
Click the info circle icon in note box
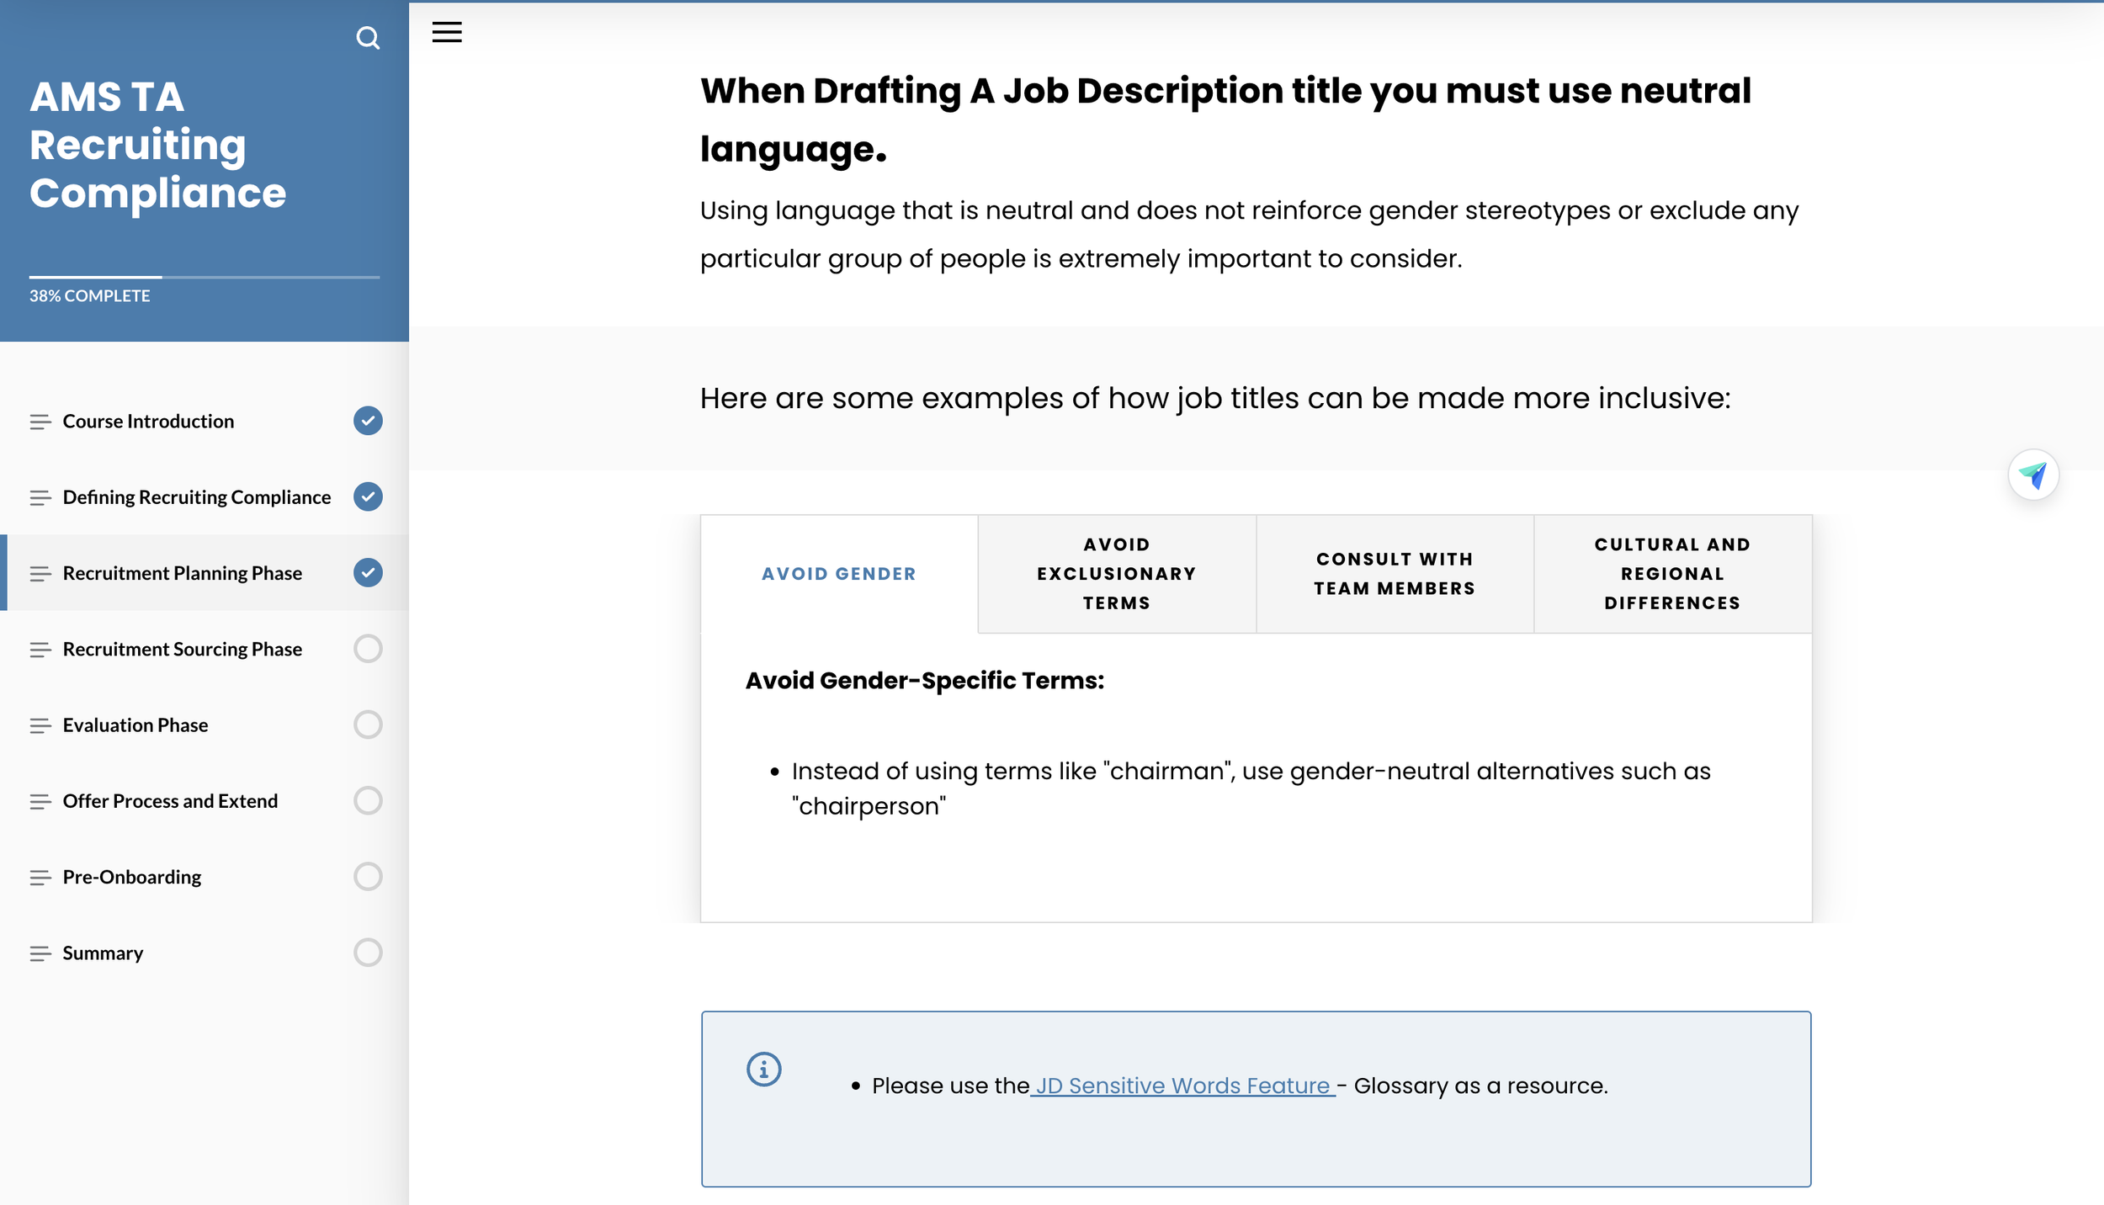coord(763,1070)
